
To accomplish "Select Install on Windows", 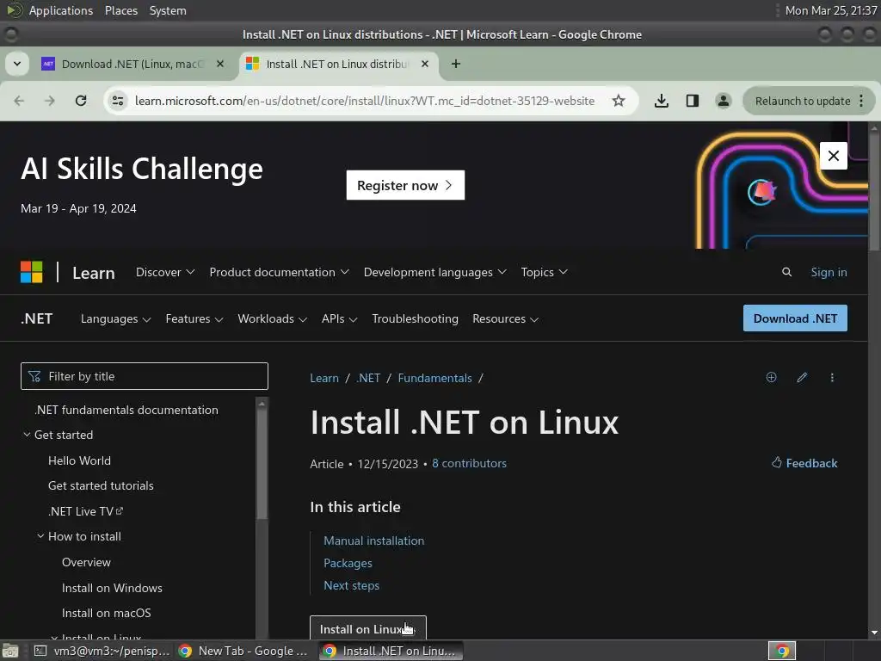I will 112,588.
